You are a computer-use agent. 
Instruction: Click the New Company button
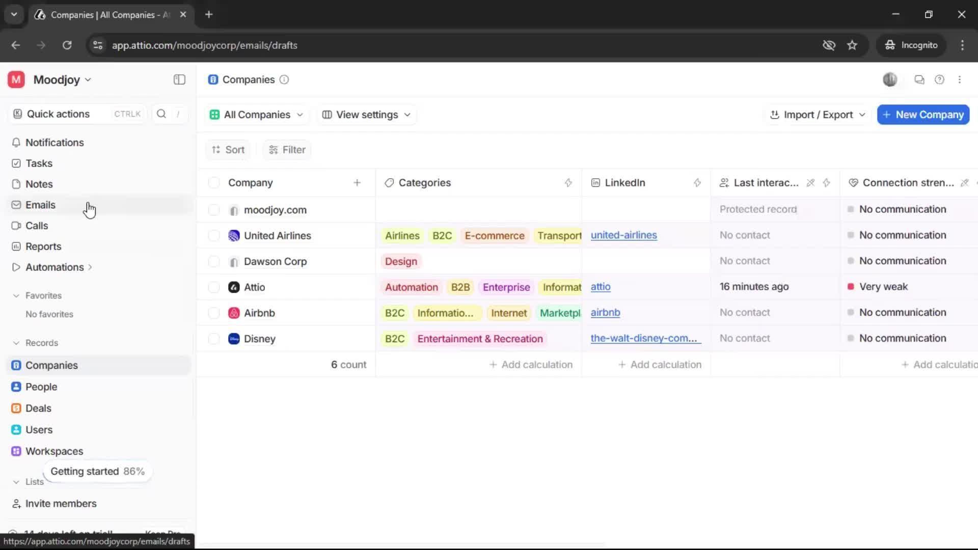(x=922, y=115)
